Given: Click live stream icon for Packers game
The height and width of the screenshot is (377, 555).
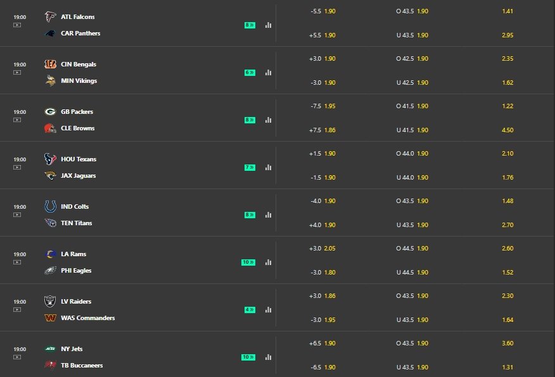Looking at the screenshot, I should pyautogui.click(x=17, y=120).
